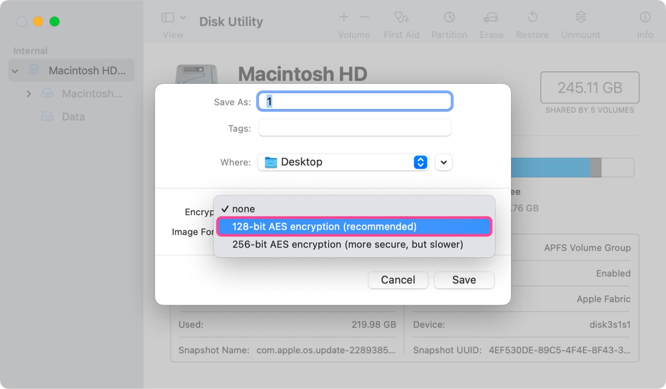Select the Data volume in sidebar
This screenshot has width=666, height=389.
(x=73, y=117)
